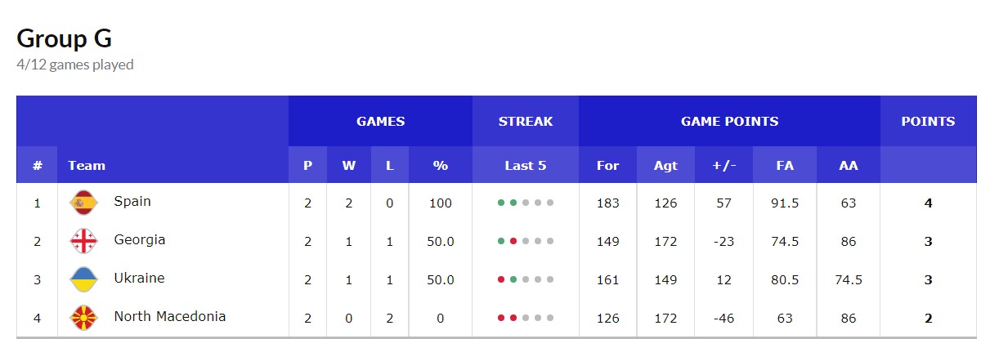Open the Georgia team link
Image resolution: width=981 pixels, height=339 pixels.
click(x=140, y=239)
